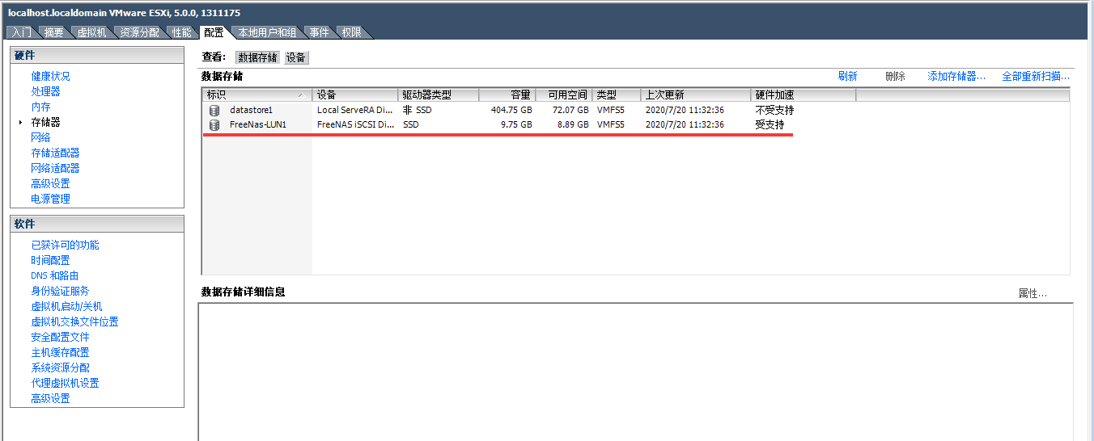The width and height of the screenshot is (1094, 441).
Task: Open 添加存储器... wizard
Action: 956,76
